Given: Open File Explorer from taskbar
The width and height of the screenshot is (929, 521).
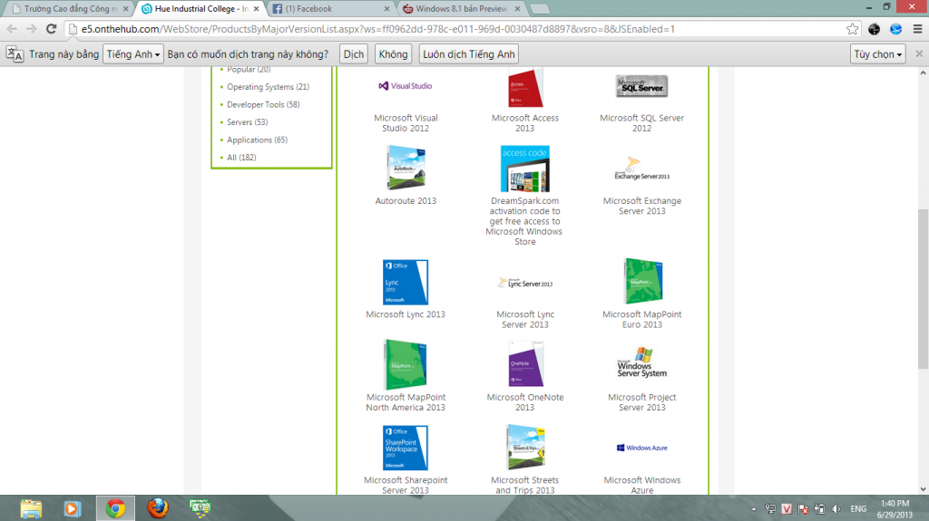Looking at the screenshot, I should pyautogui.click(x=31, y=508).
